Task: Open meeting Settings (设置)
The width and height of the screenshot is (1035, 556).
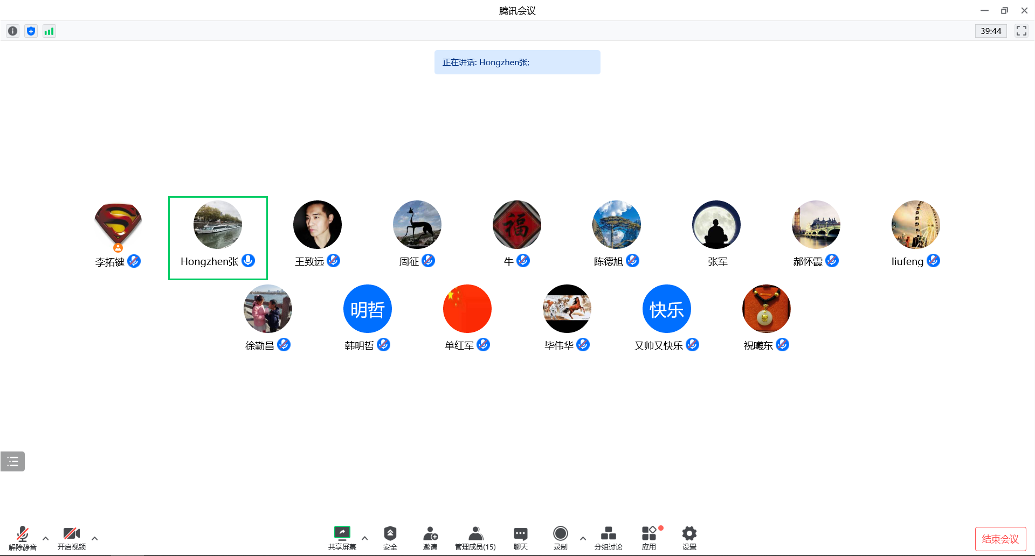Action: coord(689,538)
